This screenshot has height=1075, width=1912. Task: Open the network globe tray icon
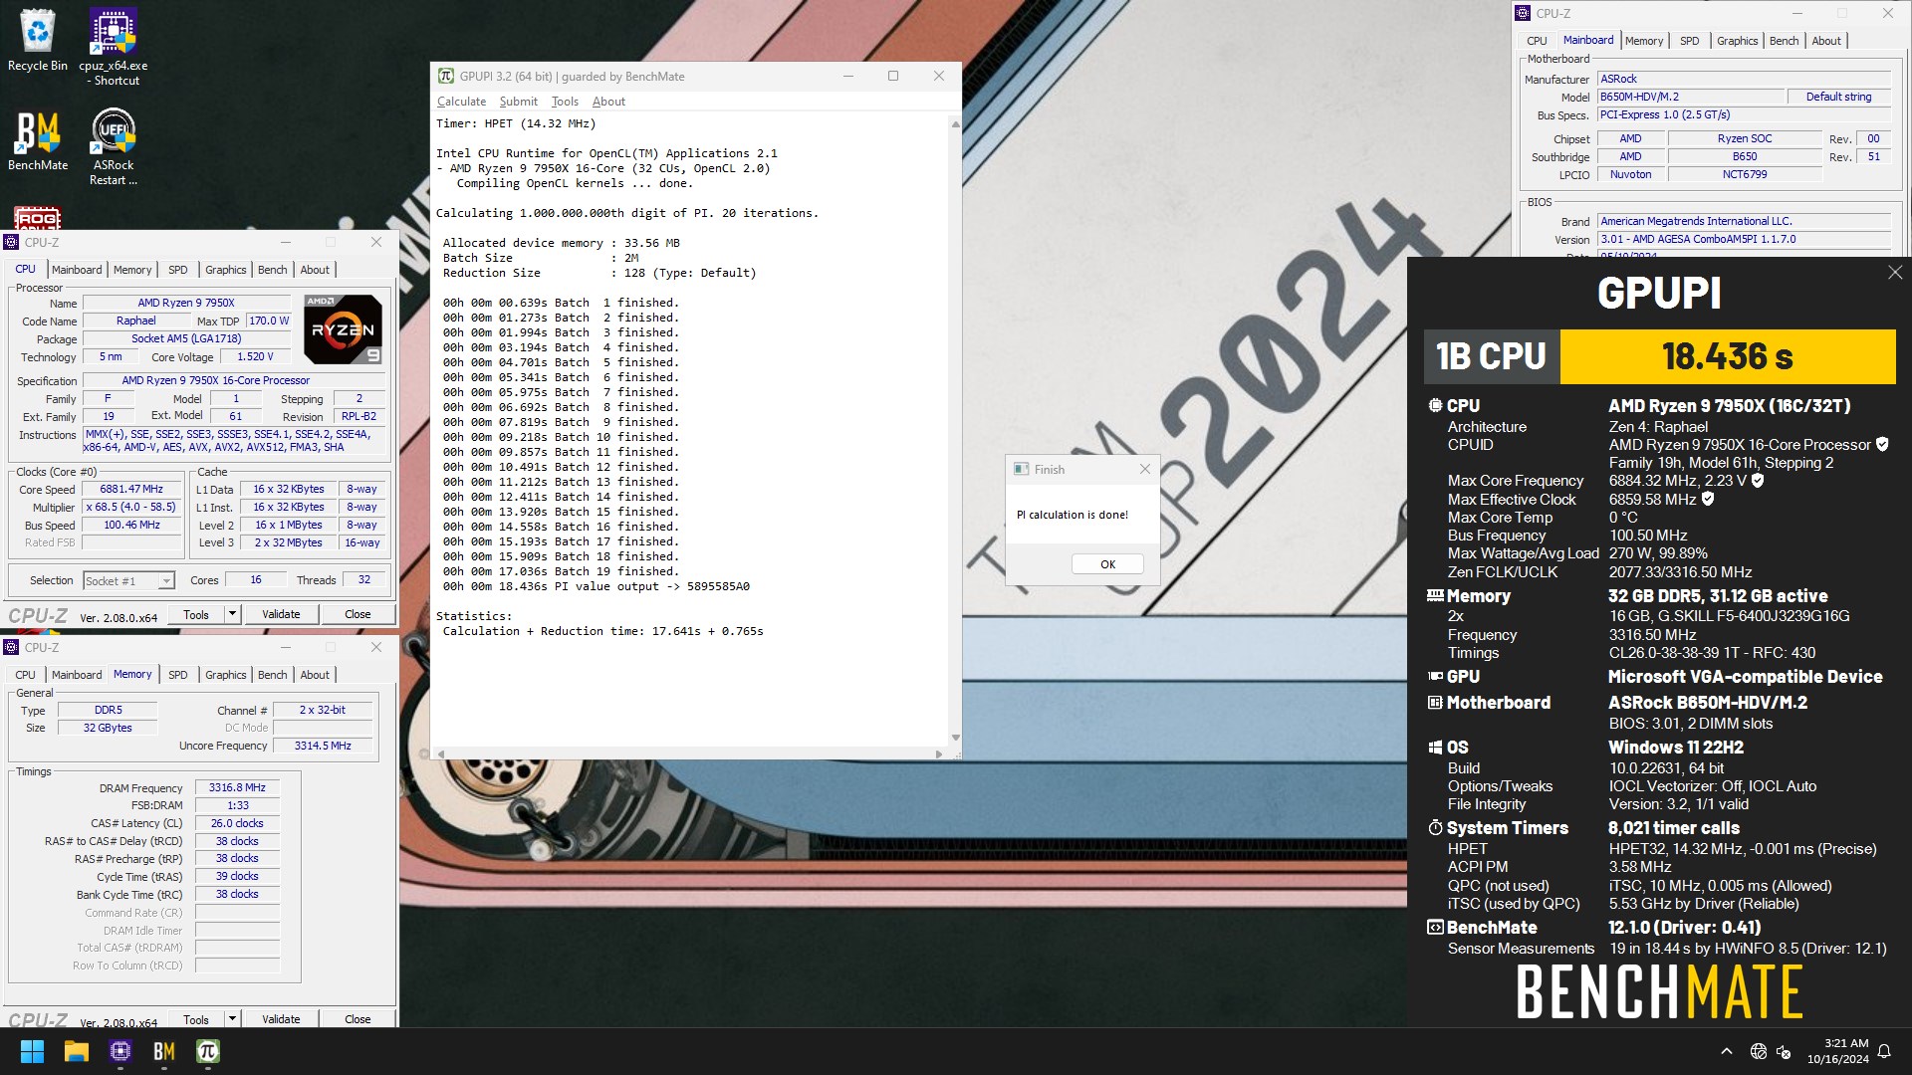coord(1758,1051)
